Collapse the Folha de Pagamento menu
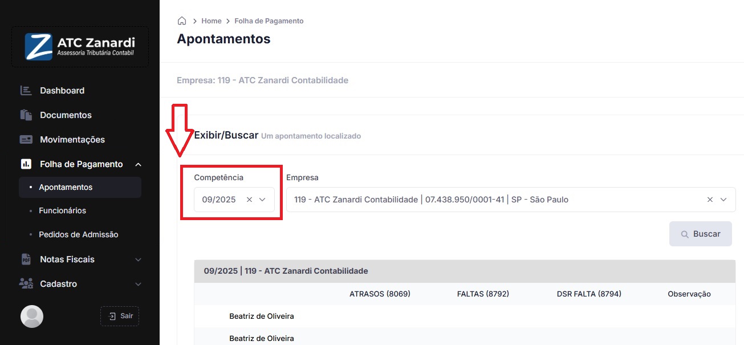Viewport: 744px width, 345px height. [138, 164]
